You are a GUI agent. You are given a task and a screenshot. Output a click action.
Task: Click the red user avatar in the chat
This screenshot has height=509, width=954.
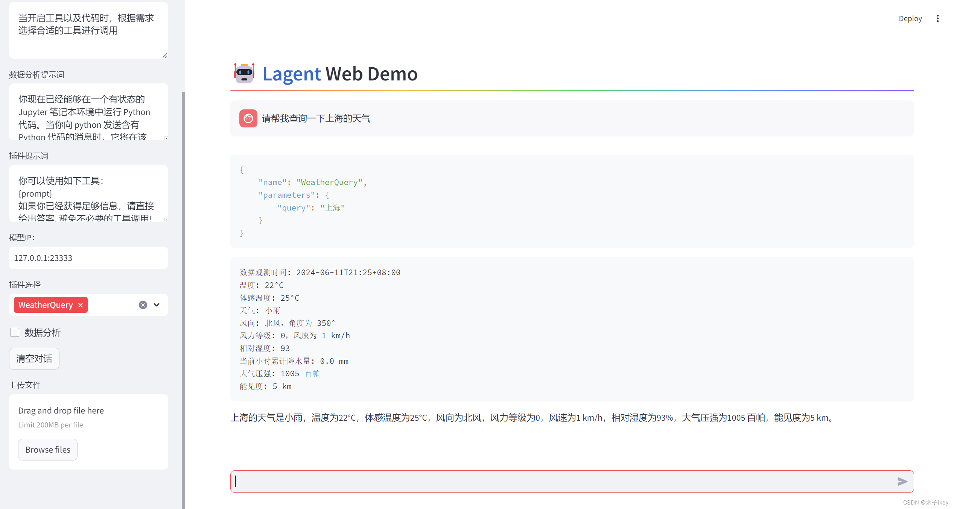click(x=248, y=118)
